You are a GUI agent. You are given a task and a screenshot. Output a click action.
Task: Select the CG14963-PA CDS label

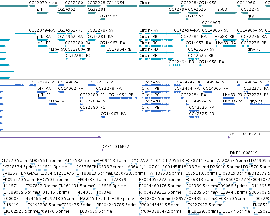(x=113, y=114)
